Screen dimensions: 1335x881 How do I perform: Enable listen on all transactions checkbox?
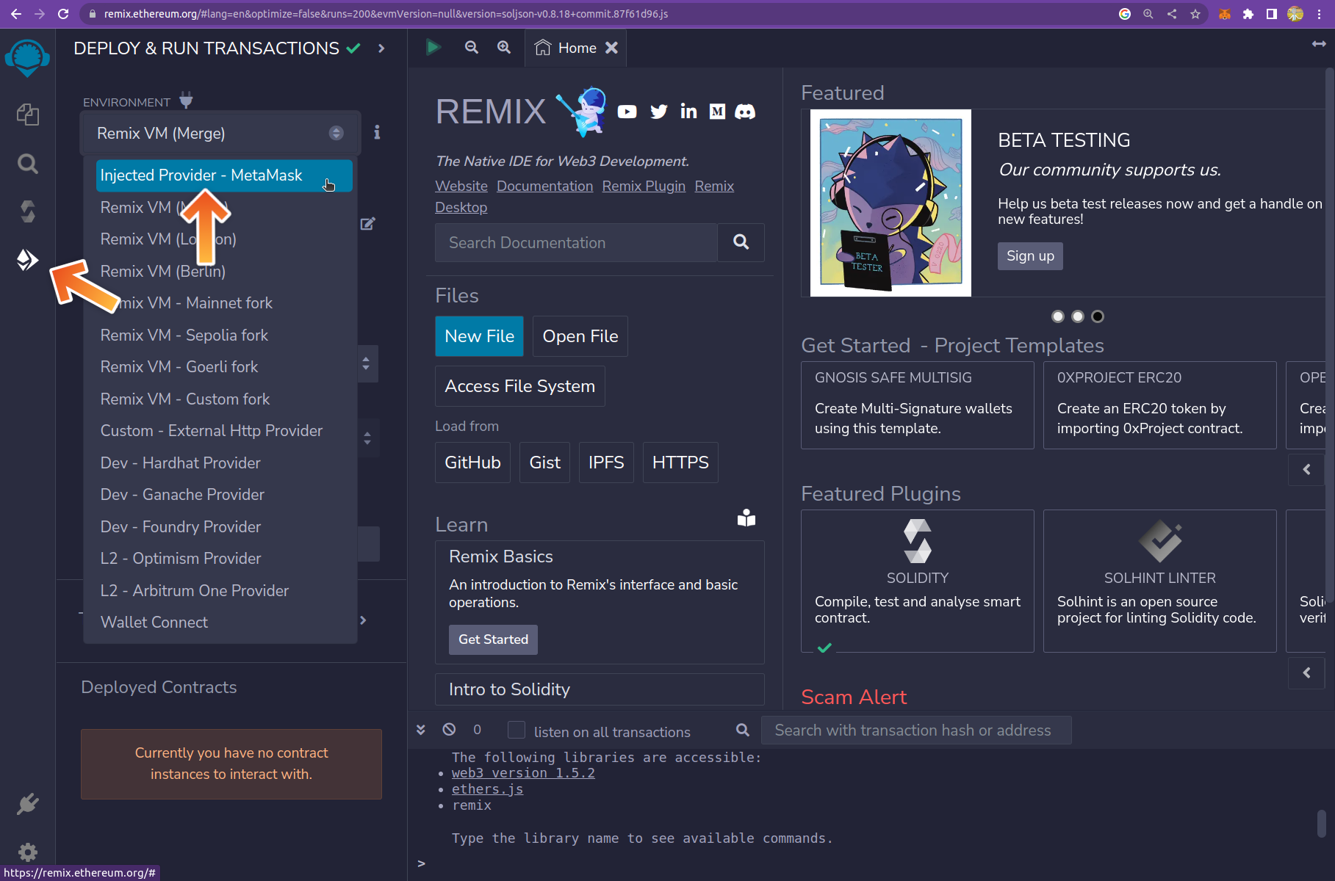tap(517, 730)
